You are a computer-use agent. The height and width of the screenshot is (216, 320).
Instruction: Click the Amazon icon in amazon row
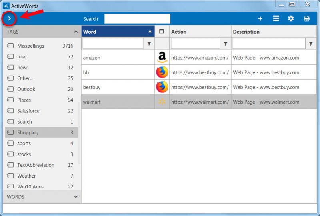click(x=162, y=57)
